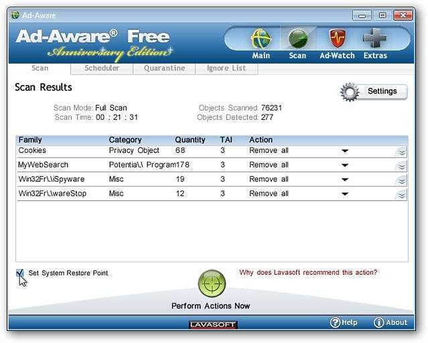This screenshot has width=428, height=343.
Task: Open the Quarantine tab
Action: (x=164, y=68)
